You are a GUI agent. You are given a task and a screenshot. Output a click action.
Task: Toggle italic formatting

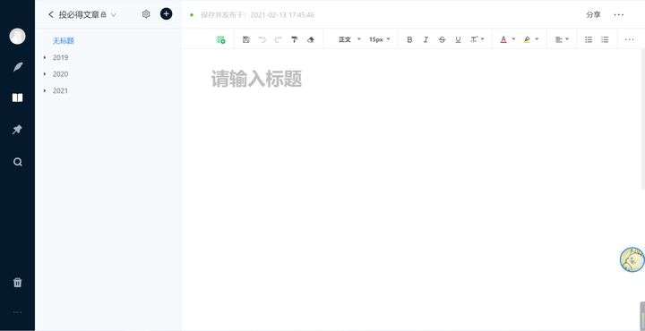coord(426,39)
